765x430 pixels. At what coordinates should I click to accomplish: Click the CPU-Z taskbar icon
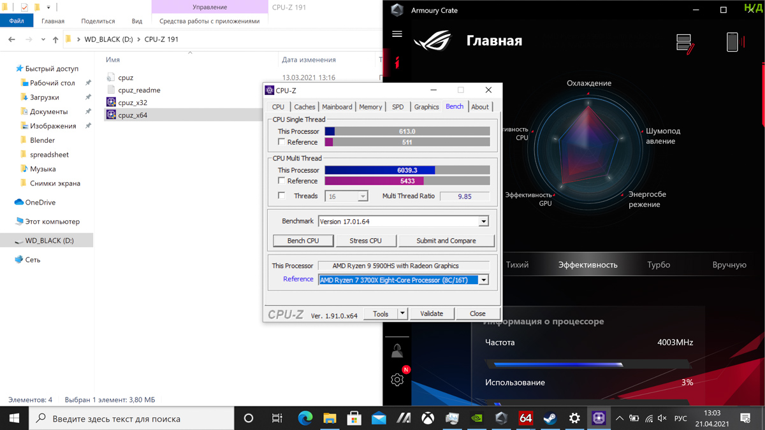[x=598, y=419]
